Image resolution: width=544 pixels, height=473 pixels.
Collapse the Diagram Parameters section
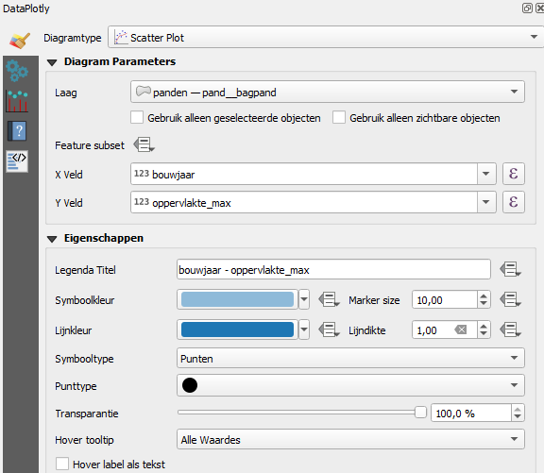coord(52,62)
